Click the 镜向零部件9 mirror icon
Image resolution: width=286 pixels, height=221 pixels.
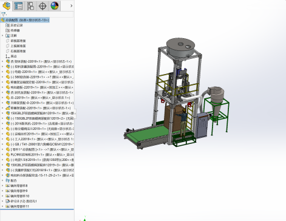point(8,191)
